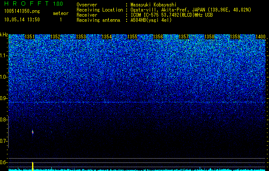Viewport: 269px width, 171px height.
Task: Click receiver ICOM IC-575 frequency text
Action: (x=171, y=15)
